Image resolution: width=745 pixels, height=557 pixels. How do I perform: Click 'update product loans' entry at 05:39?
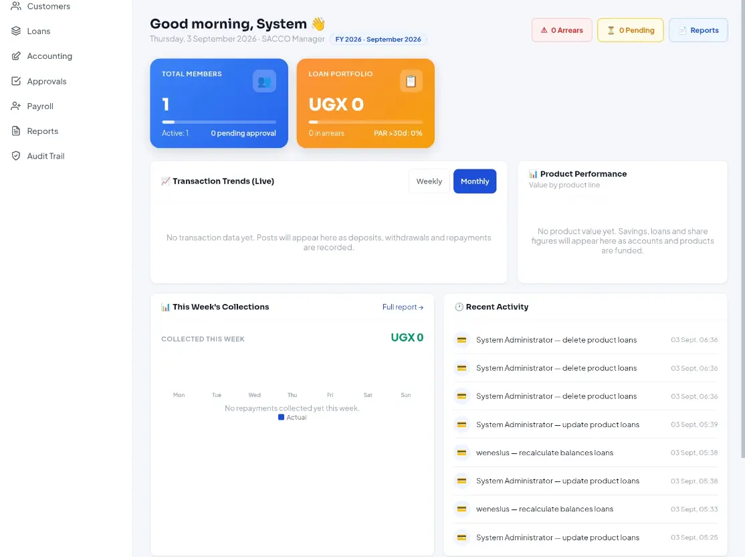(x=558, y=424)
